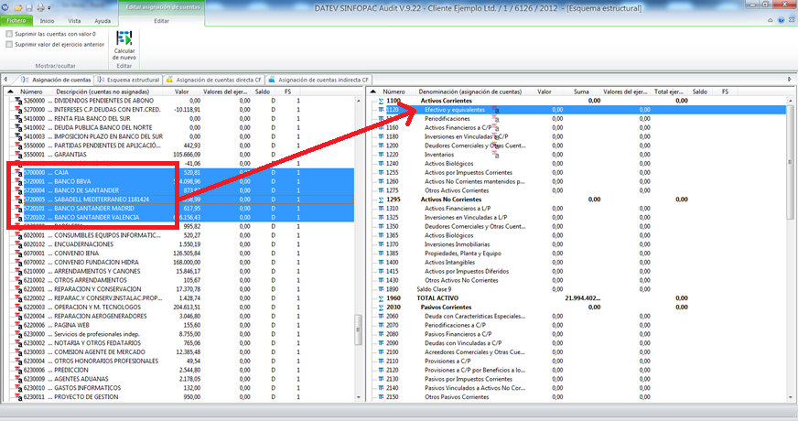Click position icon of 1220 Inventarios row
Viewport: 798px width, 421px height.
[x=381, y=155]
